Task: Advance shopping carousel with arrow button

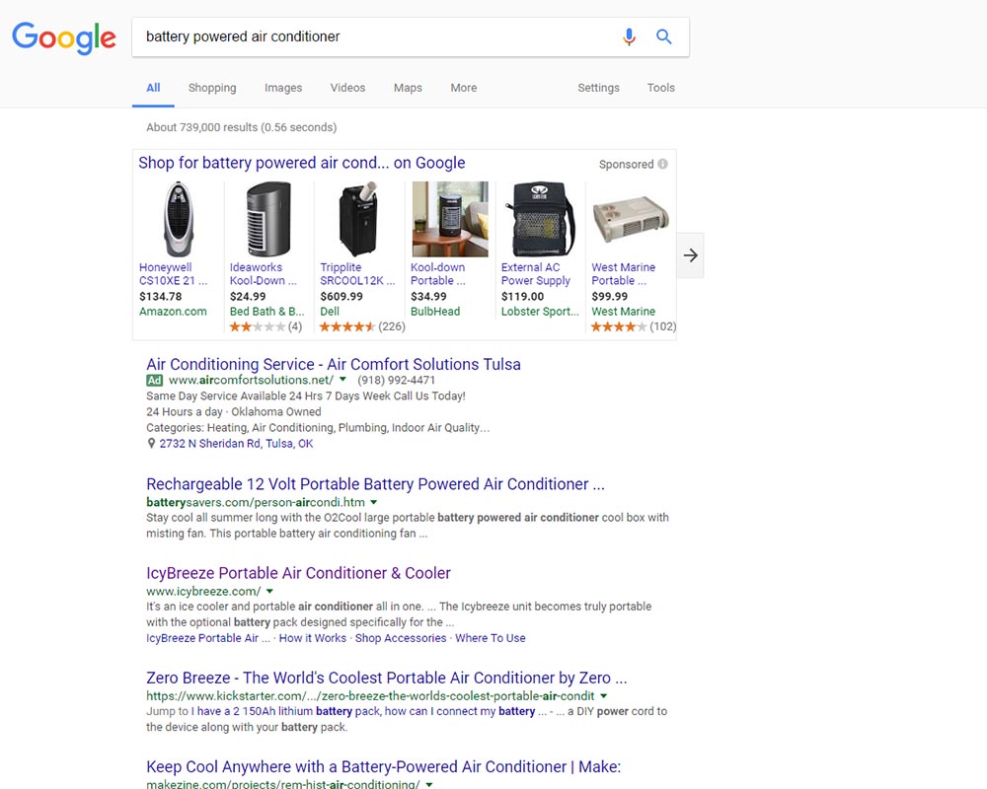Action: click(x=691, y=255)
